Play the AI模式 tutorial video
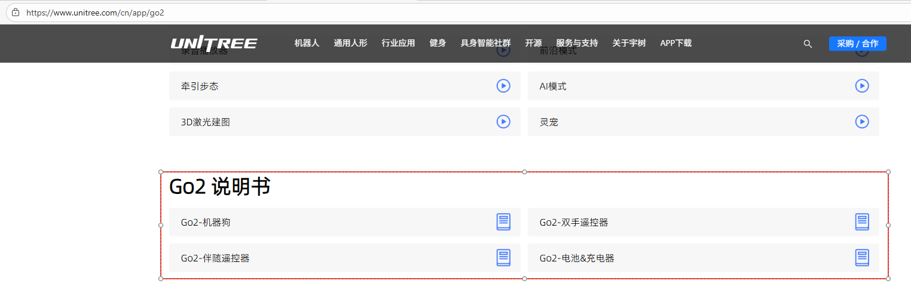The image size is (911, 302). tap(861, 86)
